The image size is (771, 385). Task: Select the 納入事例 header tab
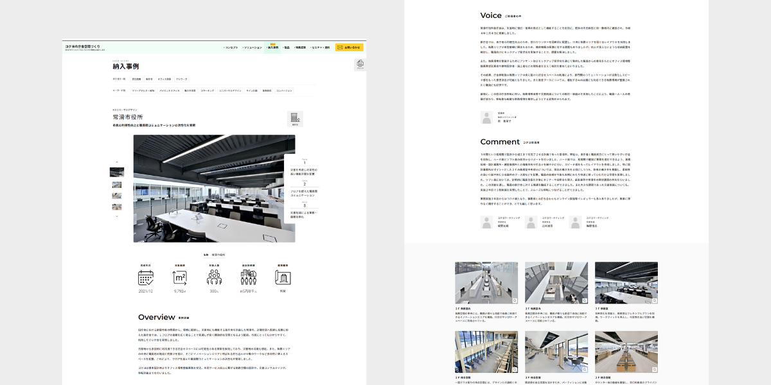(272, 47)
